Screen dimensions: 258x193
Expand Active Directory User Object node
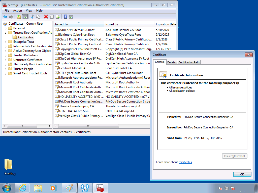[x=6, y=51]
